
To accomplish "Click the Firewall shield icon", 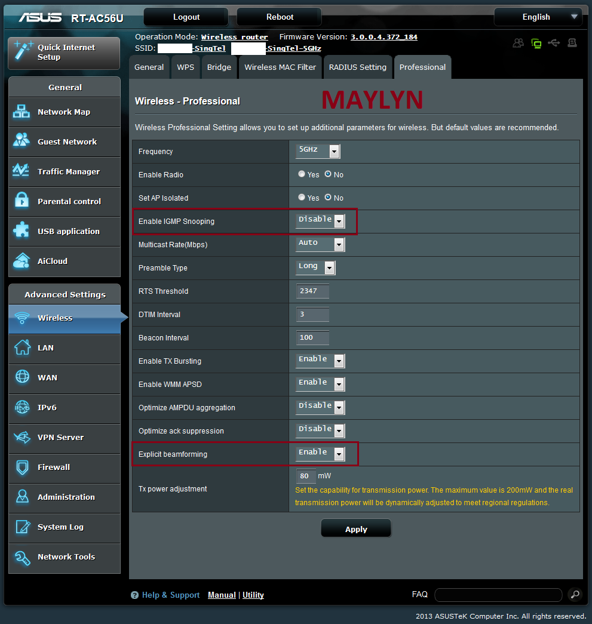I will 22,467.
